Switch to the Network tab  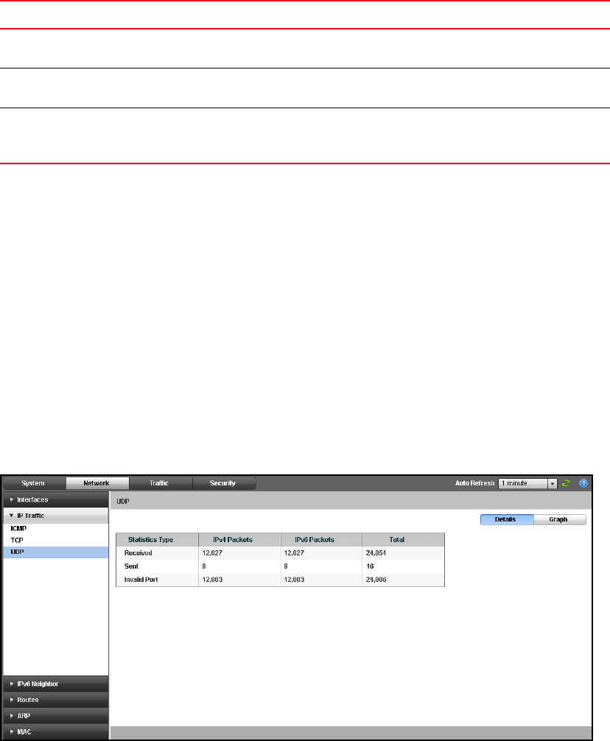coord(97,483)
